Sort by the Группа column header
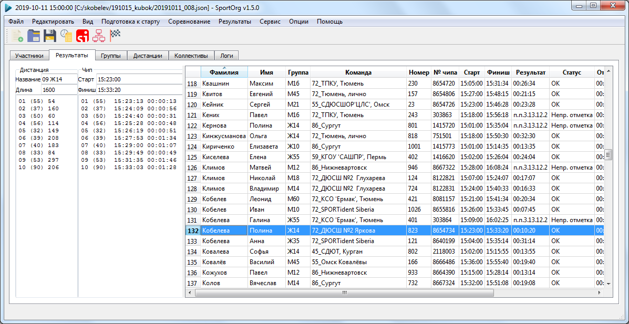Screen dimensions: 629x324 pyautogui.click(x=298, y=72)
